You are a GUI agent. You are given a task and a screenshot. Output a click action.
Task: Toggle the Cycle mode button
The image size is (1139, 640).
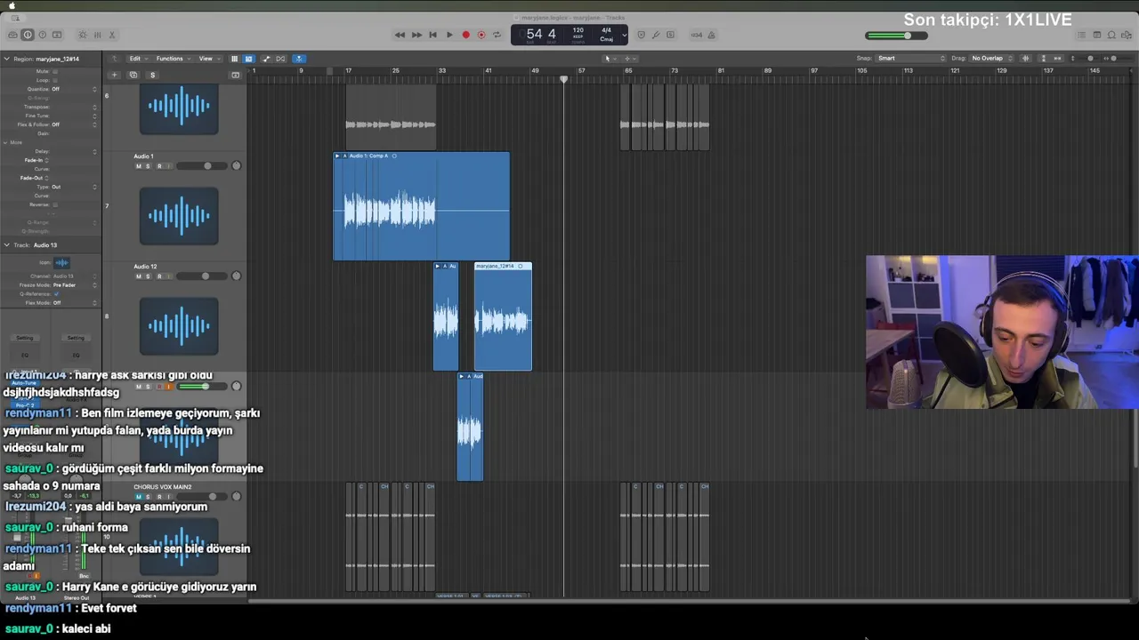point(497,35)
